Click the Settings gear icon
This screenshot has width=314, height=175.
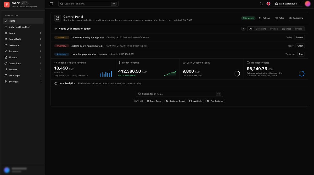[6, 82]
